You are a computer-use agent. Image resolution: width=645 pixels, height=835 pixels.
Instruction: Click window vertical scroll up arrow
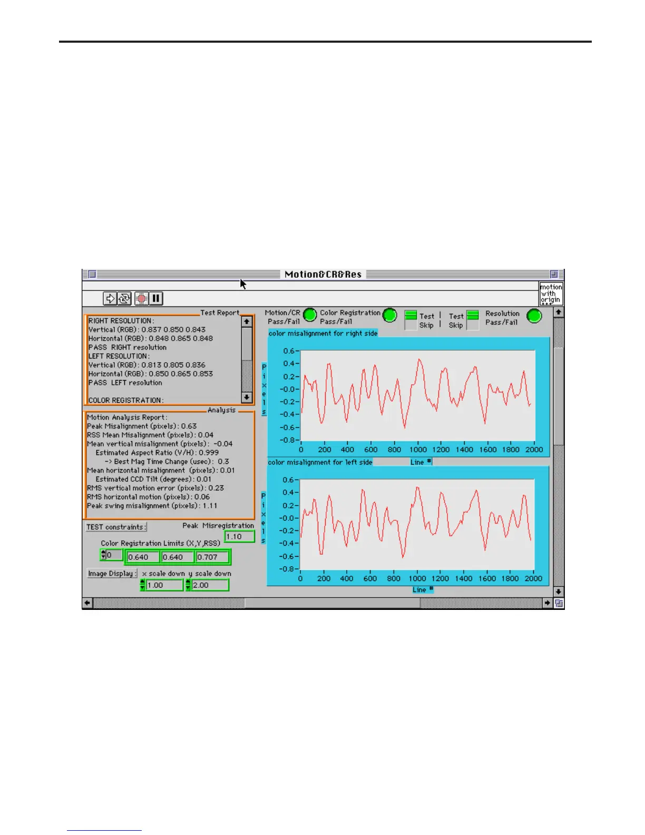click(x=559, y=313)
